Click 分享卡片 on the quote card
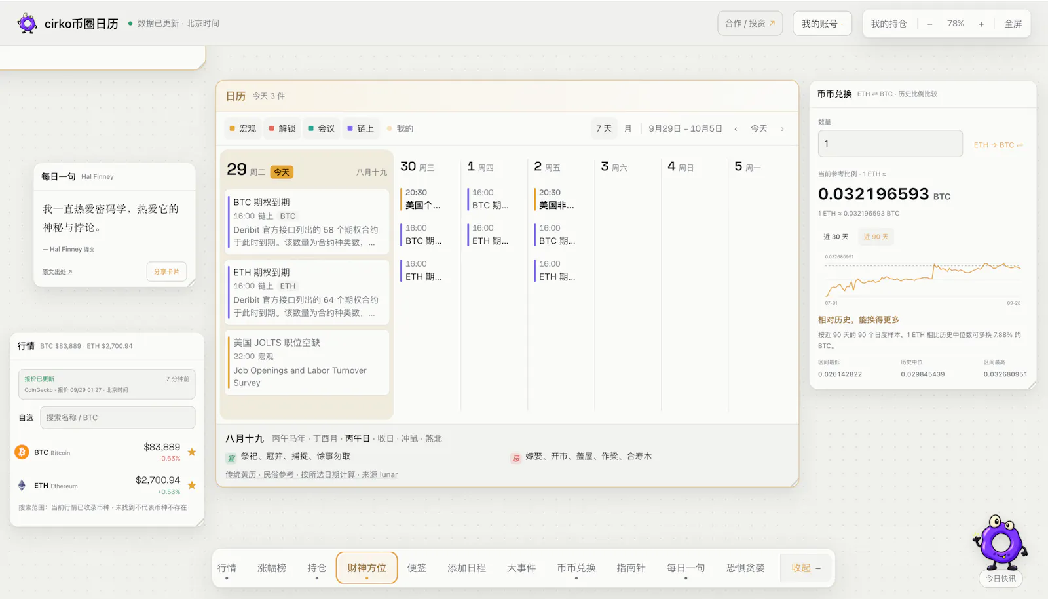 [166, 271]
